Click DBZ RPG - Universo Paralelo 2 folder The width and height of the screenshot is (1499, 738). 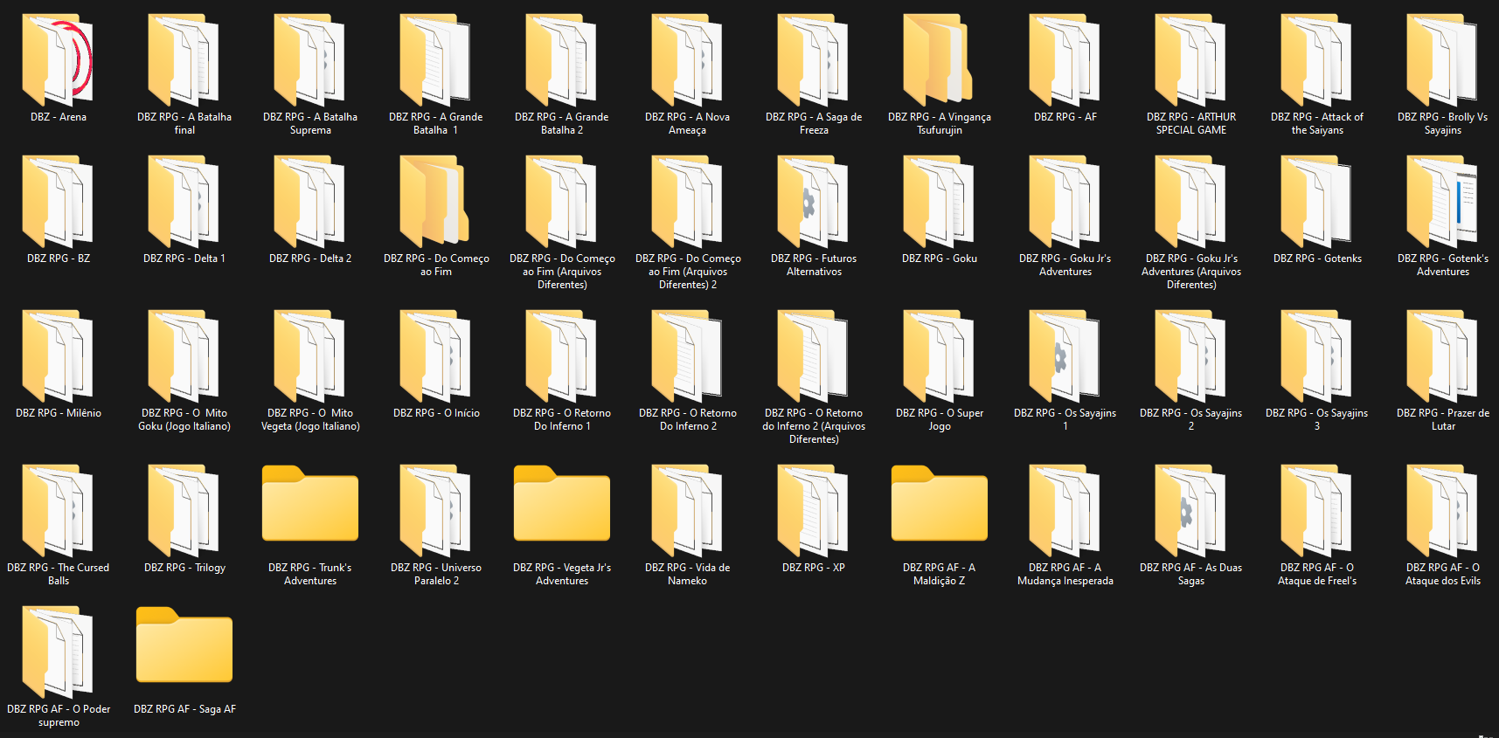(x=435, y=511)
